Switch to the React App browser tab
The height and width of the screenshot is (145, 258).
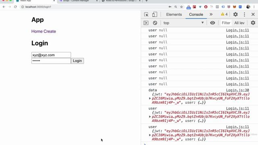[35, 1]
